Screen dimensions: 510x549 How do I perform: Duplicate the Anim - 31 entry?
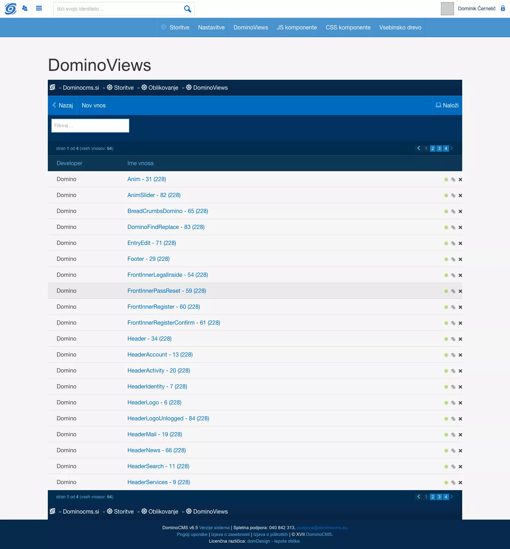(x=453, y=179)
